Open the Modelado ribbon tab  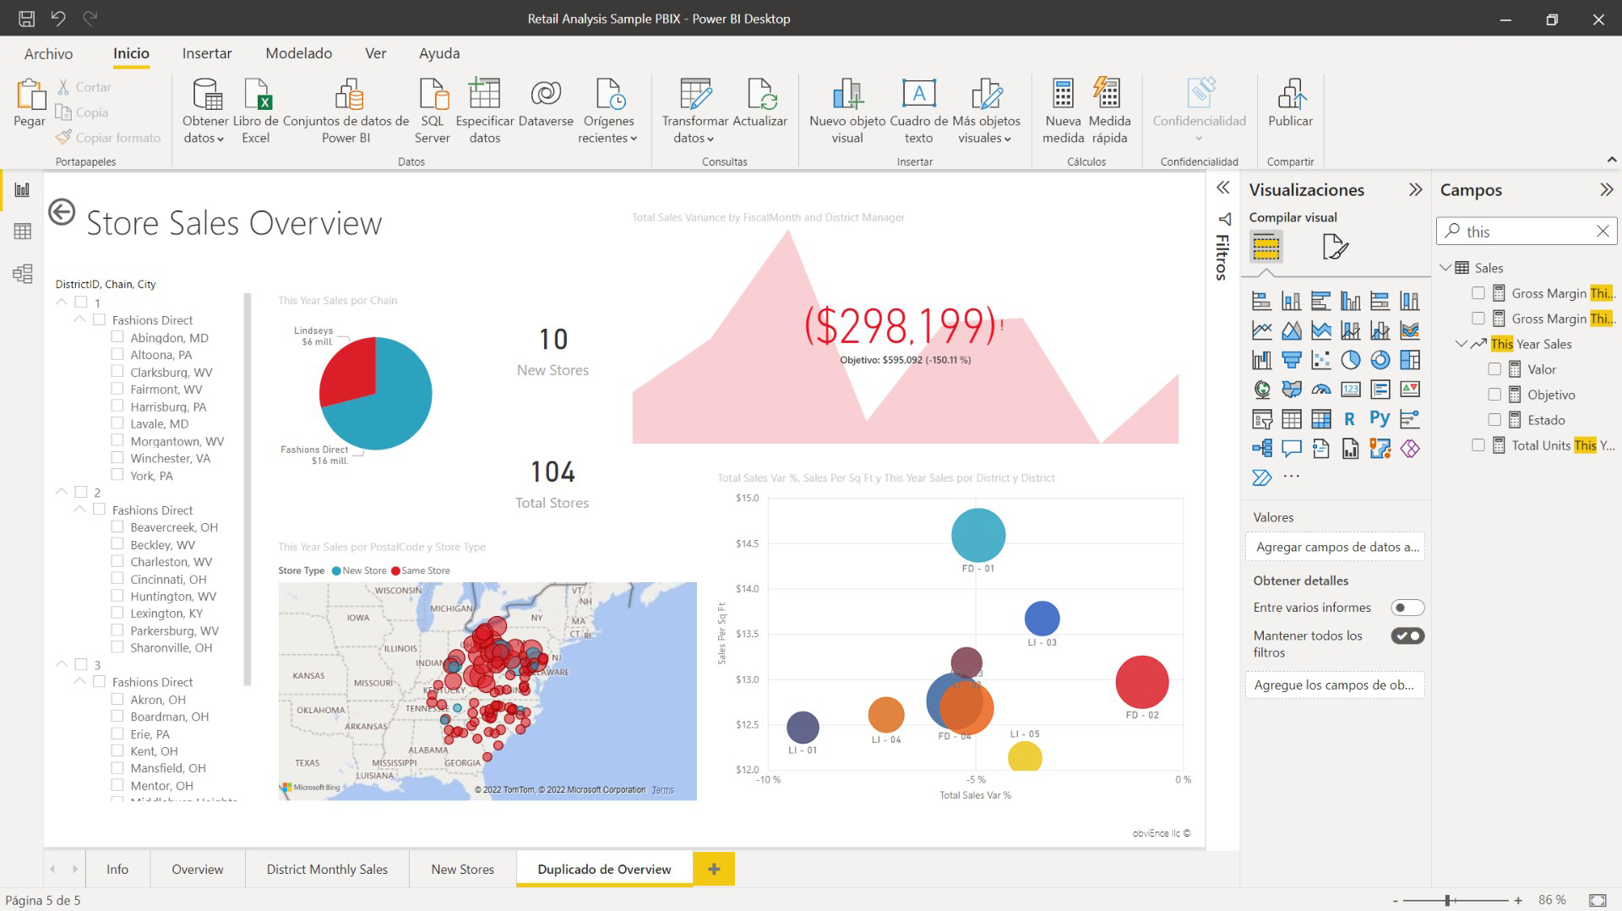click(299, 53)
